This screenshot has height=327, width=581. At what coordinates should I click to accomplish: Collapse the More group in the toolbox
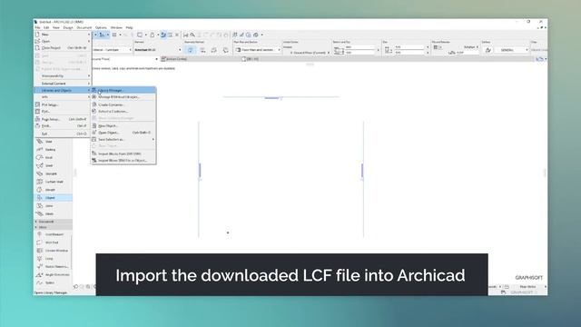(x=53, y=227)
